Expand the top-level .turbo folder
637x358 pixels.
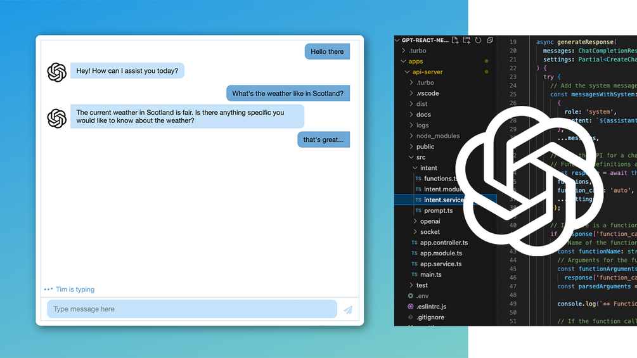pos(403,50)
